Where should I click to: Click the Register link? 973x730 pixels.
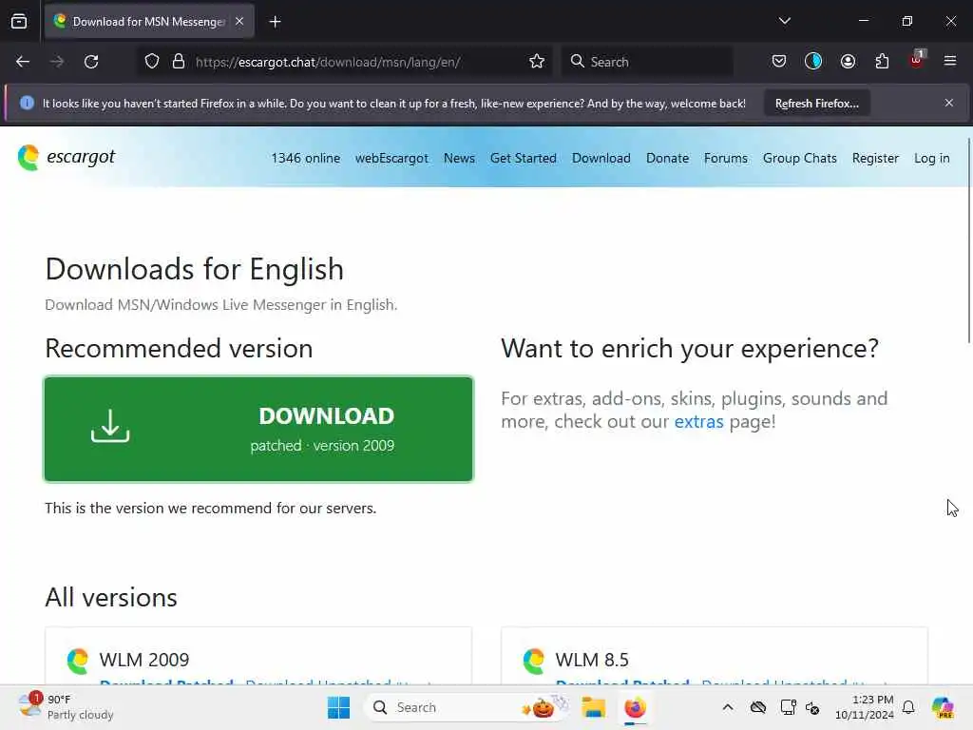click(x=875, y=159)
